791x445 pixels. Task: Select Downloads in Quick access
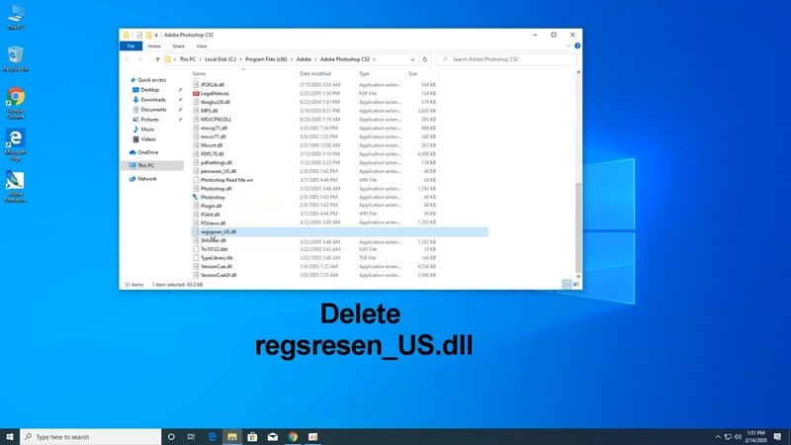coord(153,99)
